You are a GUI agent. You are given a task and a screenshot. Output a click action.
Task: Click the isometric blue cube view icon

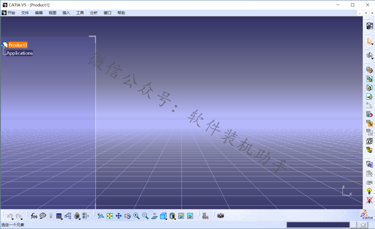[163, 216]
